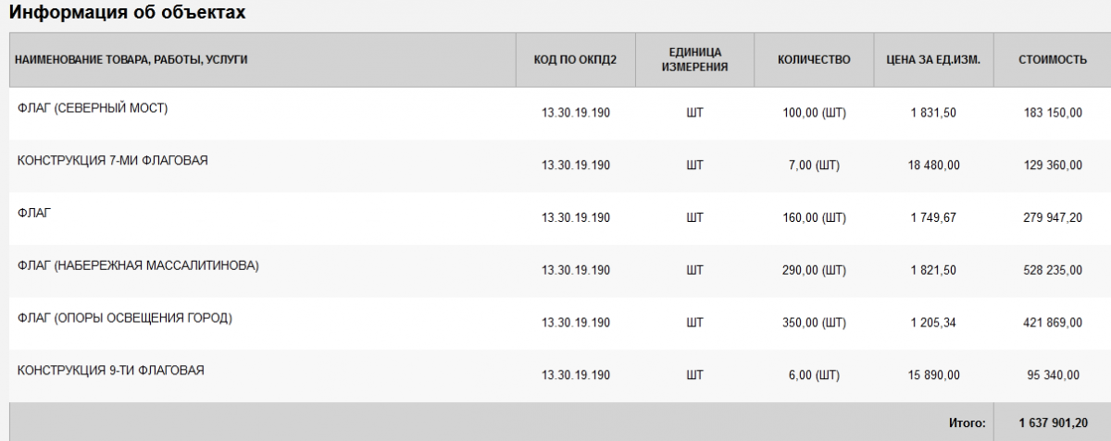Click the 'Цена за ед.изм.' column header

pyautogui.click(x=934, y=60)
